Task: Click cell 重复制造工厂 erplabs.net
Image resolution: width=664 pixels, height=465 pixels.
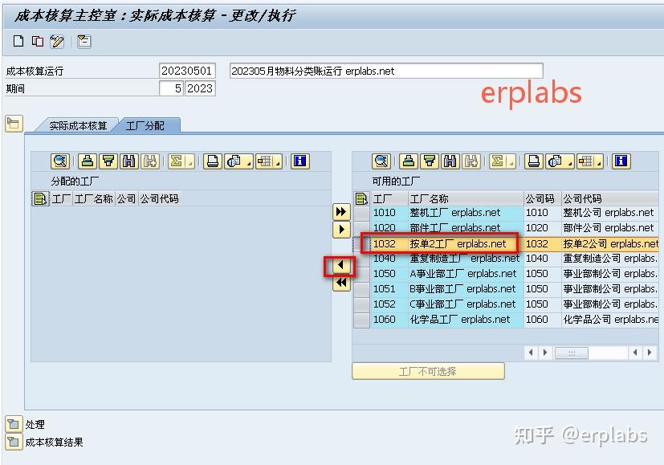Action: [x=465, y=259]
